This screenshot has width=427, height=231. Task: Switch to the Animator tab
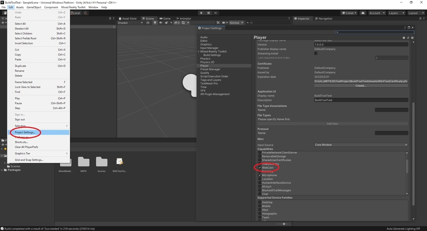(x=183, y=18)
